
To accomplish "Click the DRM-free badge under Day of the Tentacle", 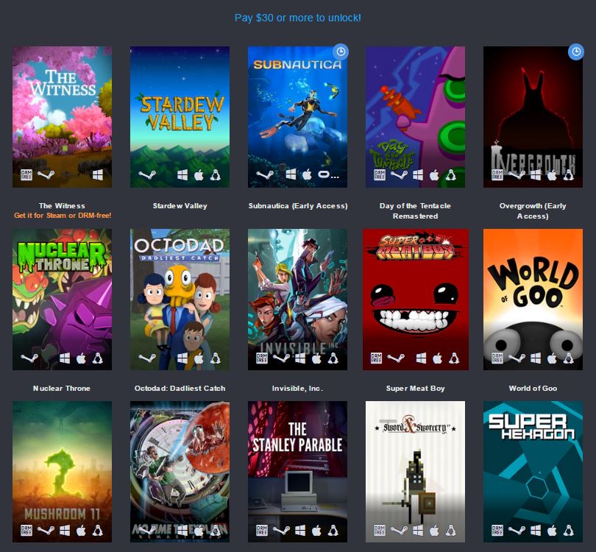I will click(380, 174).
